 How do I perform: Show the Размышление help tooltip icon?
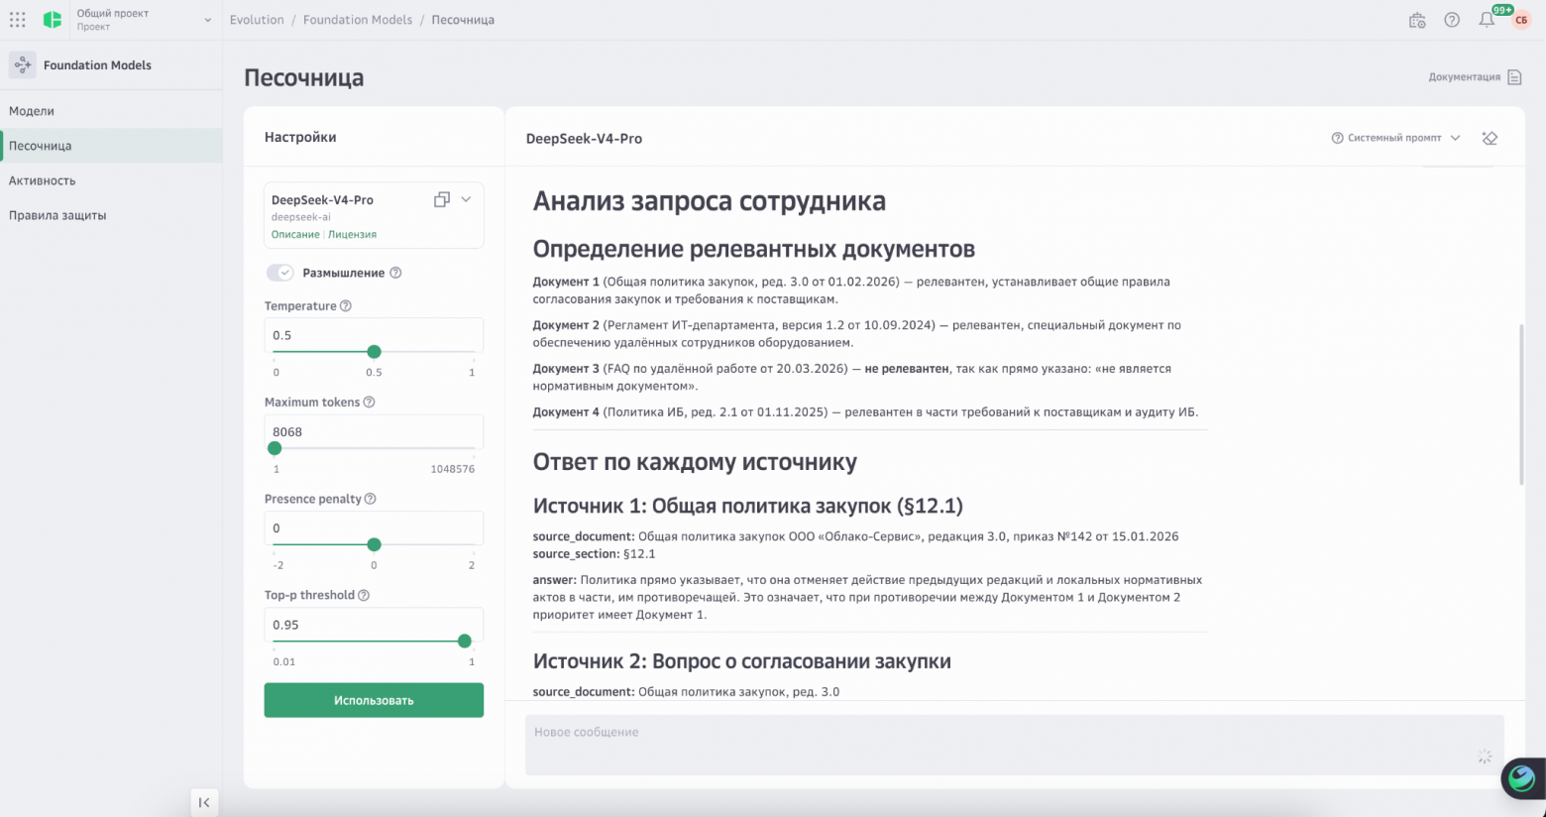coord(395,273)
